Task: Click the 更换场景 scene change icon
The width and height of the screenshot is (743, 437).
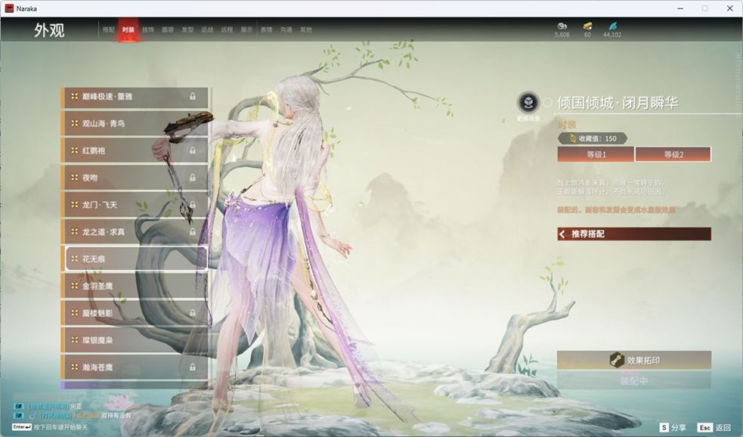Action: pos(528,103)
